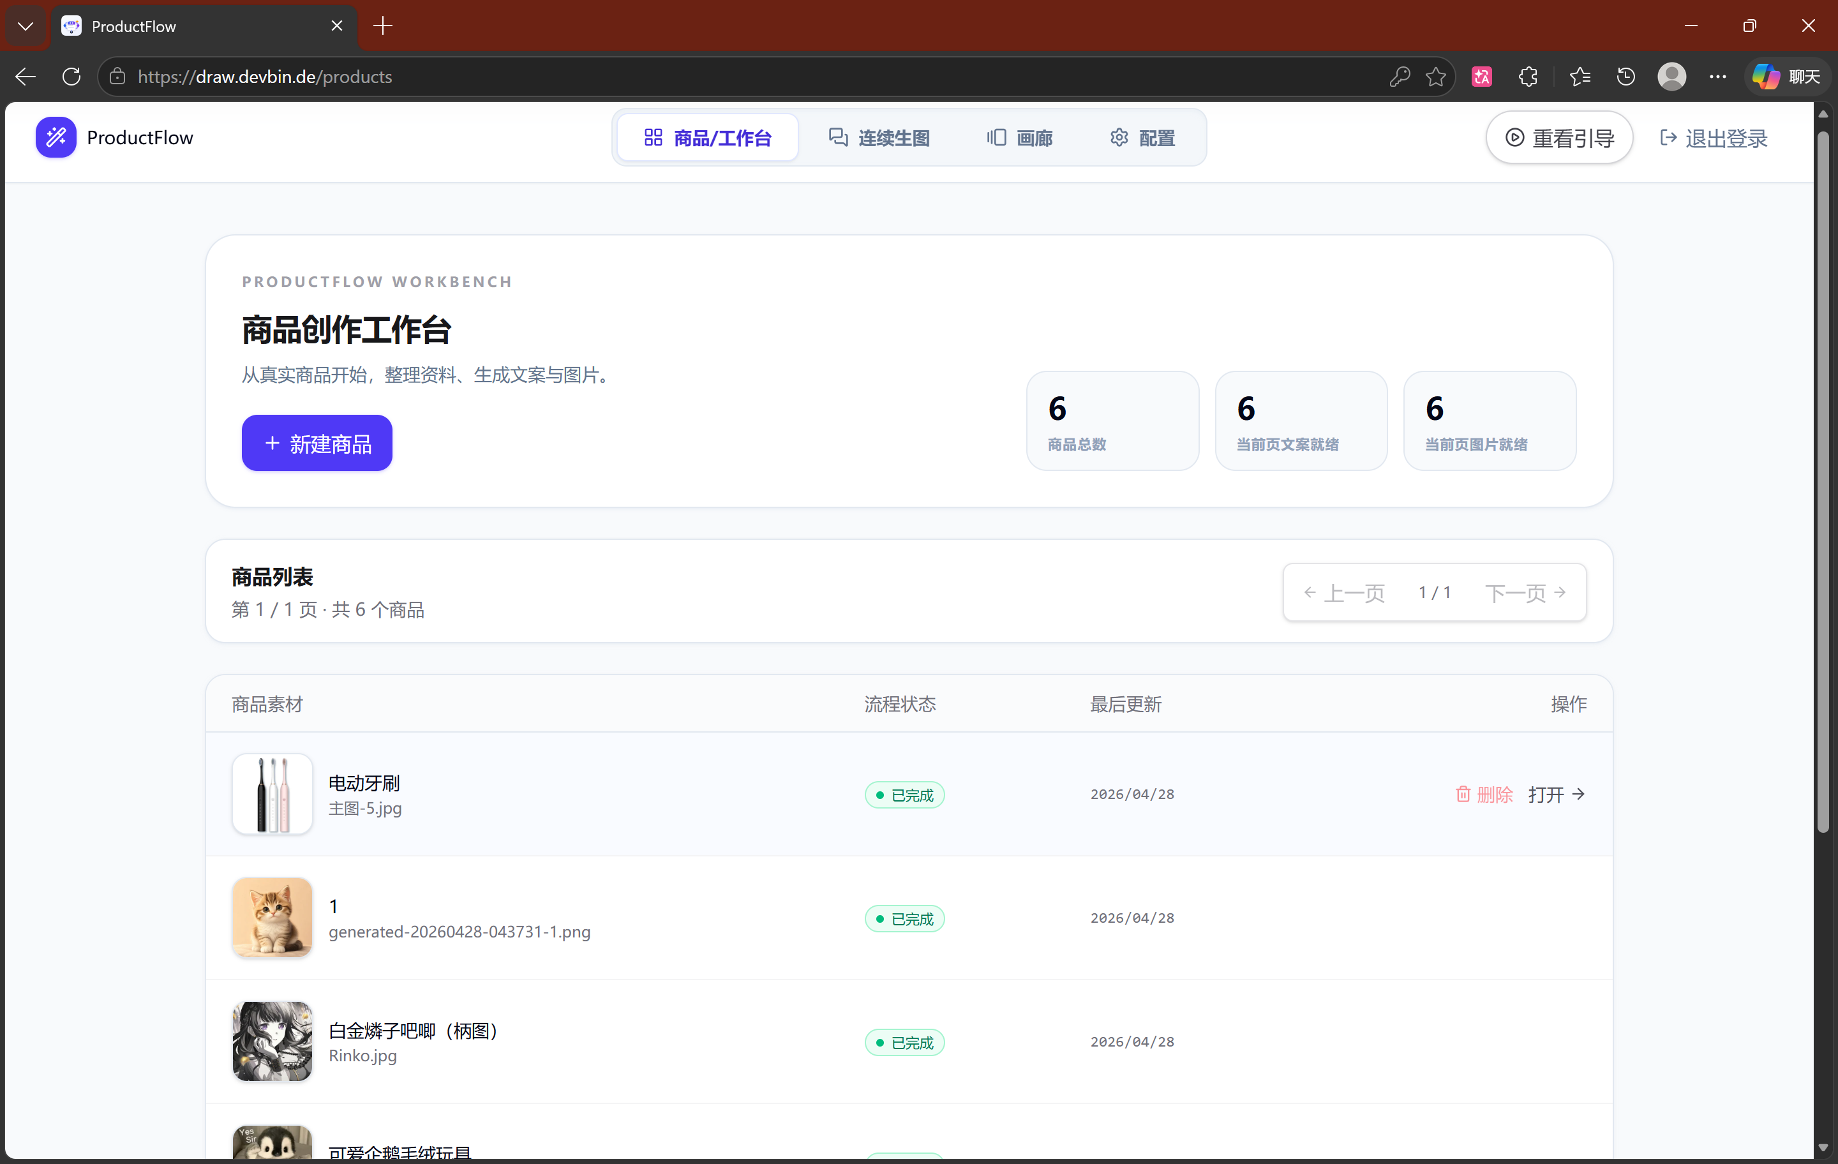Switch to the 连续生图 tab
This screenshot has height=1164, width=1838.
click(x=879, y=138)
